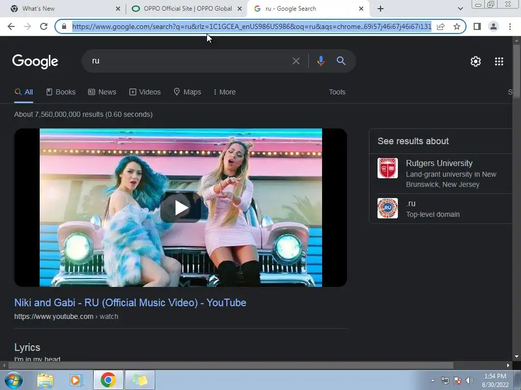Launch Windows Media Player from taskbar
The width and height of the screenshot is (521, 390).
pyautogui.click(x=75, y=380)
